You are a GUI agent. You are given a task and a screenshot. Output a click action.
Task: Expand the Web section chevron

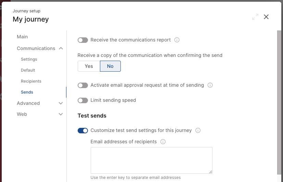61,114
